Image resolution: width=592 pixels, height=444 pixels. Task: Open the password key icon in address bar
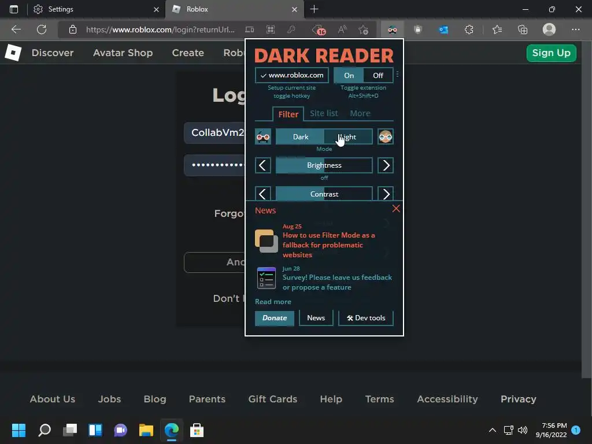(x=291, y=29)
